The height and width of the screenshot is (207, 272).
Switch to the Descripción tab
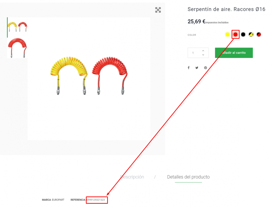pos(132,177)
